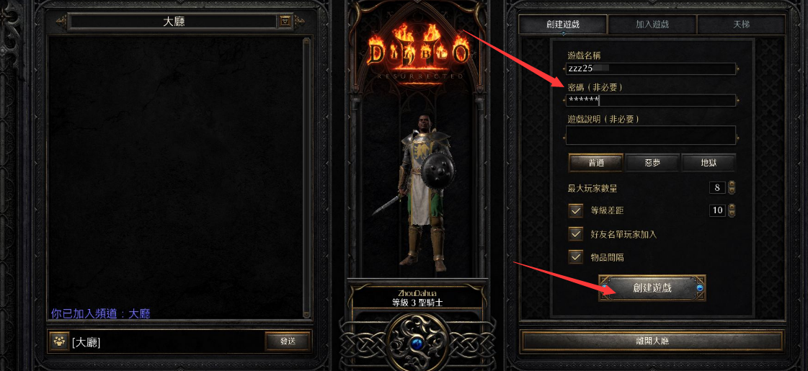Click the 離開大廳 leave lobby button
The height and width of the screenshot is (371, 808).
[x=652, y=341]
